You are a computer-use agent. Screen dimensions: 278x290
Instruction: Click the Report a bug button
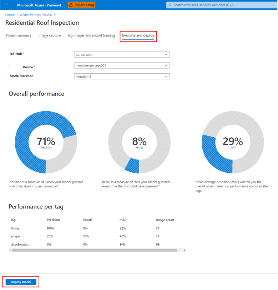tap(81, 5)
